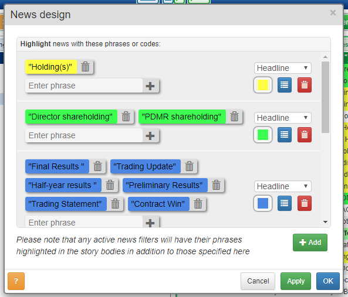The height and width of the screenshot is (297, 348).
Task: Delete the "Preliminary Results" phrase tag
Action: tap(216, 185)
